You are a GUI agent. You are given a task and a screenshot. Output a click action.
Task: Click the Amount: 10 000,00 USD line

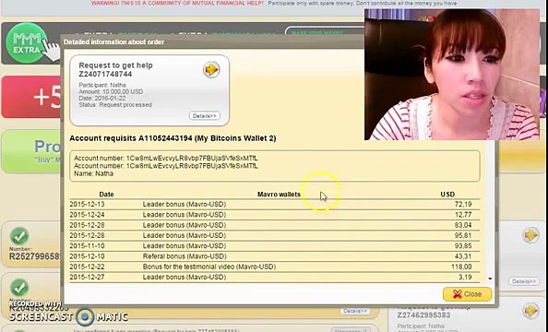(x=111, y=91)
